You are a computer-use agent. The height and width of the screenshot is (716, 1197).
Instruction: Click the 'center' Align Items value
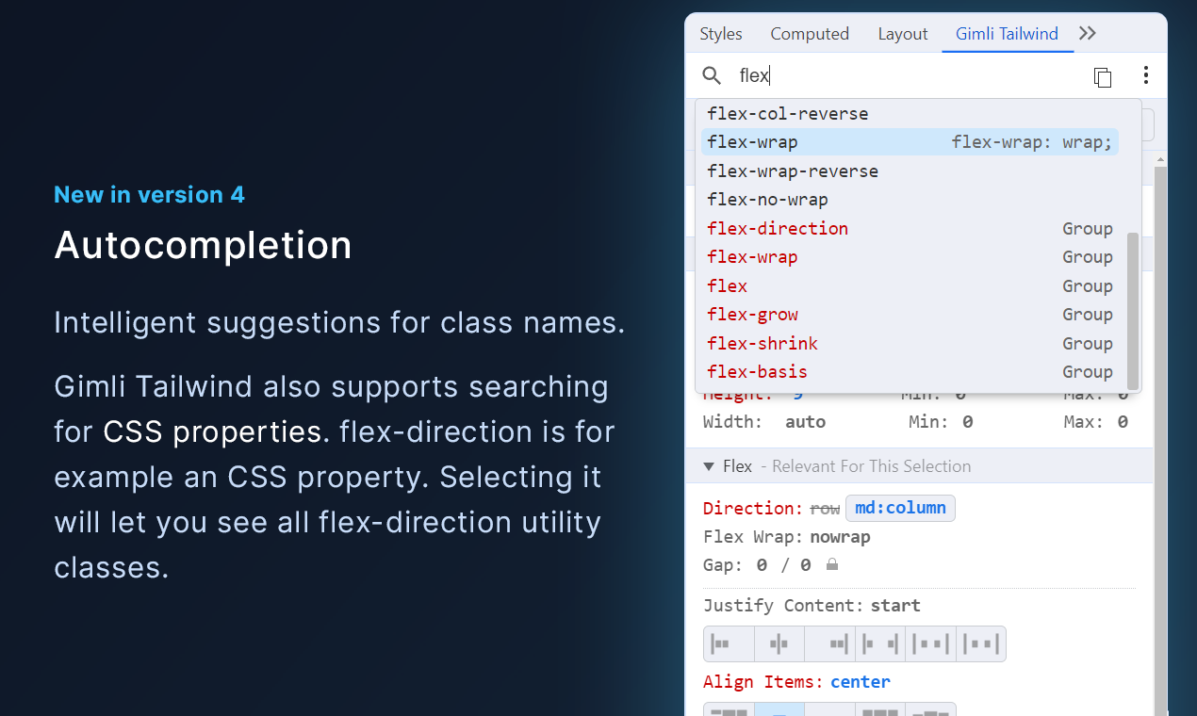coord(860,681)
